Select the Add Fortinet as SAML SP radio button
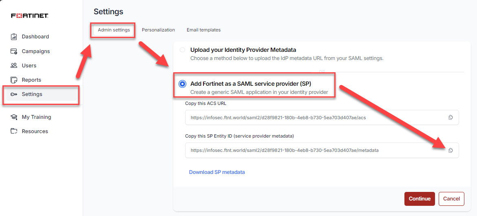This screenshot has height=216, width=477. 182,84
